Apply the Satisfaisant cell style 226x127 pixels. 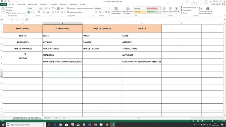tap(152, 12)
